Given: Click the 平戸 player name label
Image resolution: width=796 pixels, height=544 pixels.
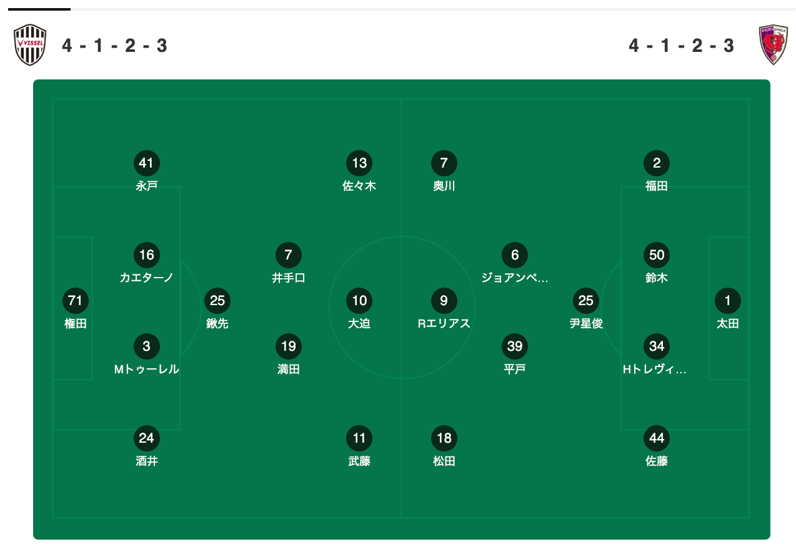Looking at the screenshot, I should pyautogui.click(x=515, y=369).
